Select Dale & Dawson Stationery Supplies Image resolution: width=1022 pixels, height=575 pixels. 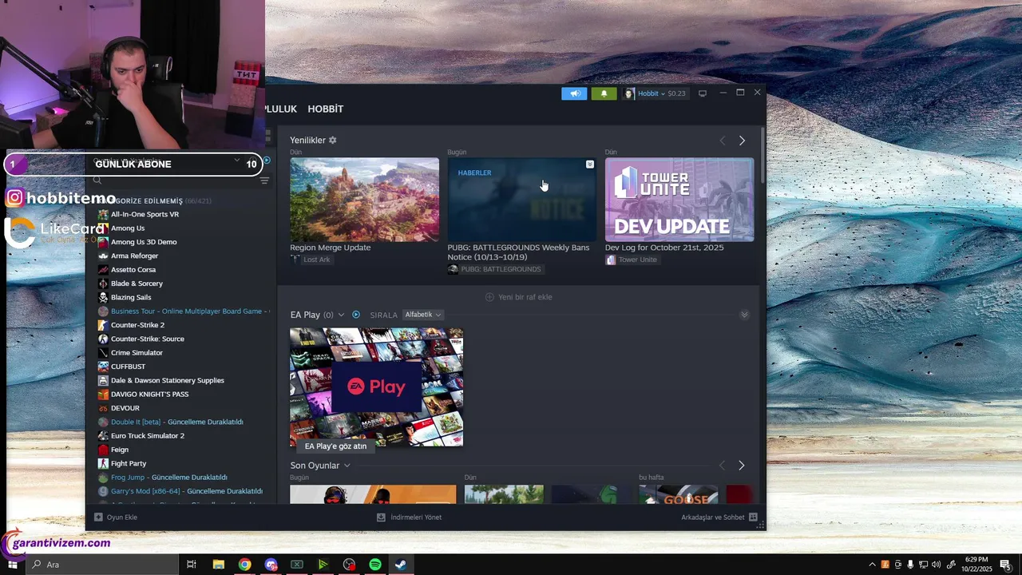(x=168, y=380)
